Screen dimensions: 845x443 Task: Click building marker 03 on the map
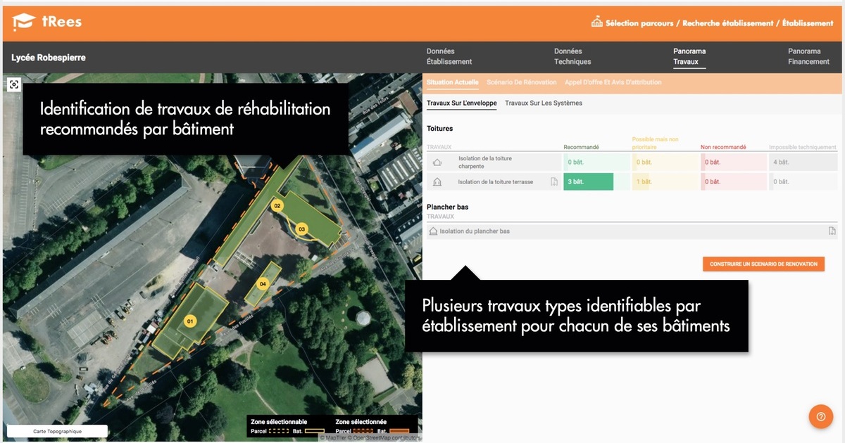pyautogui.click(x=301, y=229)
